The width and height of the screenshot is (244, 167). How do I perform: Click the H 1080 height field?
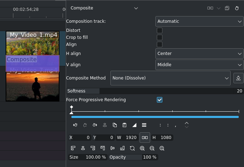click(162, 137)
